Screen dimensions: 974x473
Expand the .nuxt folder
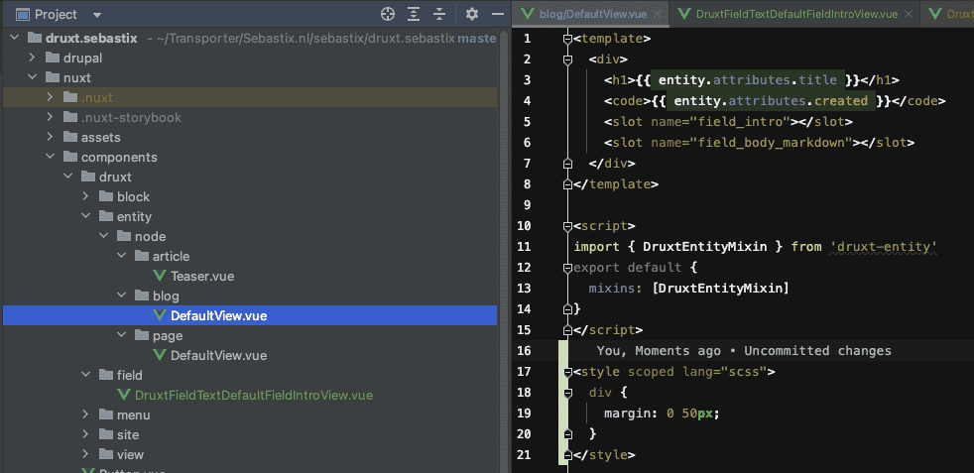[x=51, y=97]
